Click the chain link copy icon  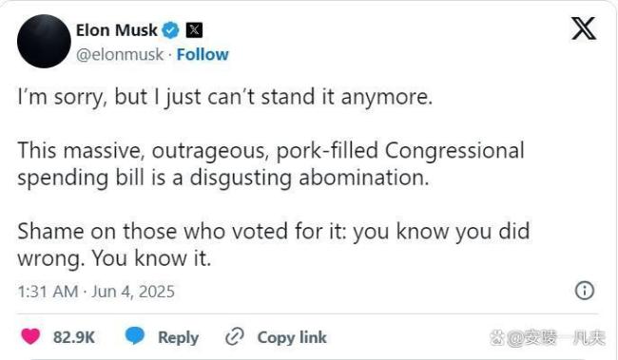tap(235, 337)
